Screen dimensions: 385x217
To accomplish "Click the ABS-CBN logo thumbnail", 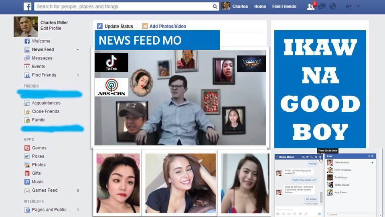I will click(111, 87).
